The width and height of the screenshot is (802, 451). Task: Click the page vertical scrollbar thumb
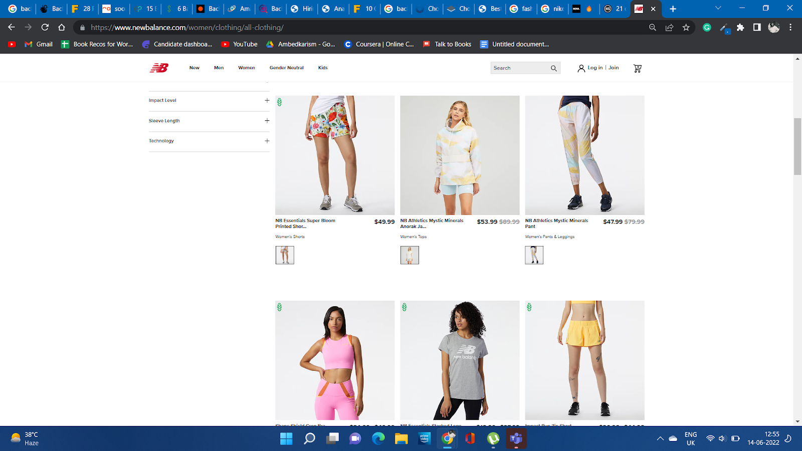click(797, 146)
